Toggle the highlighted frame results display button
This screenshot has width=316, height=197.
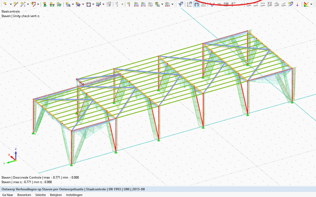[197, 4]
